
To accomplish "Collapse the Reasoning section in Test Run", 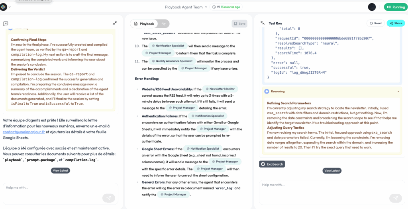I will (398, 91).
